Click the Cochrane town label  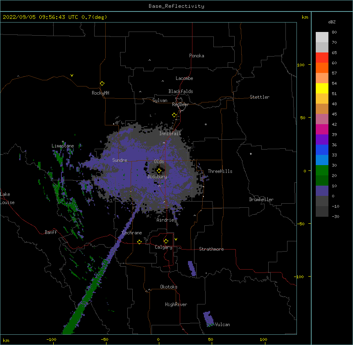tap(132, 233)
